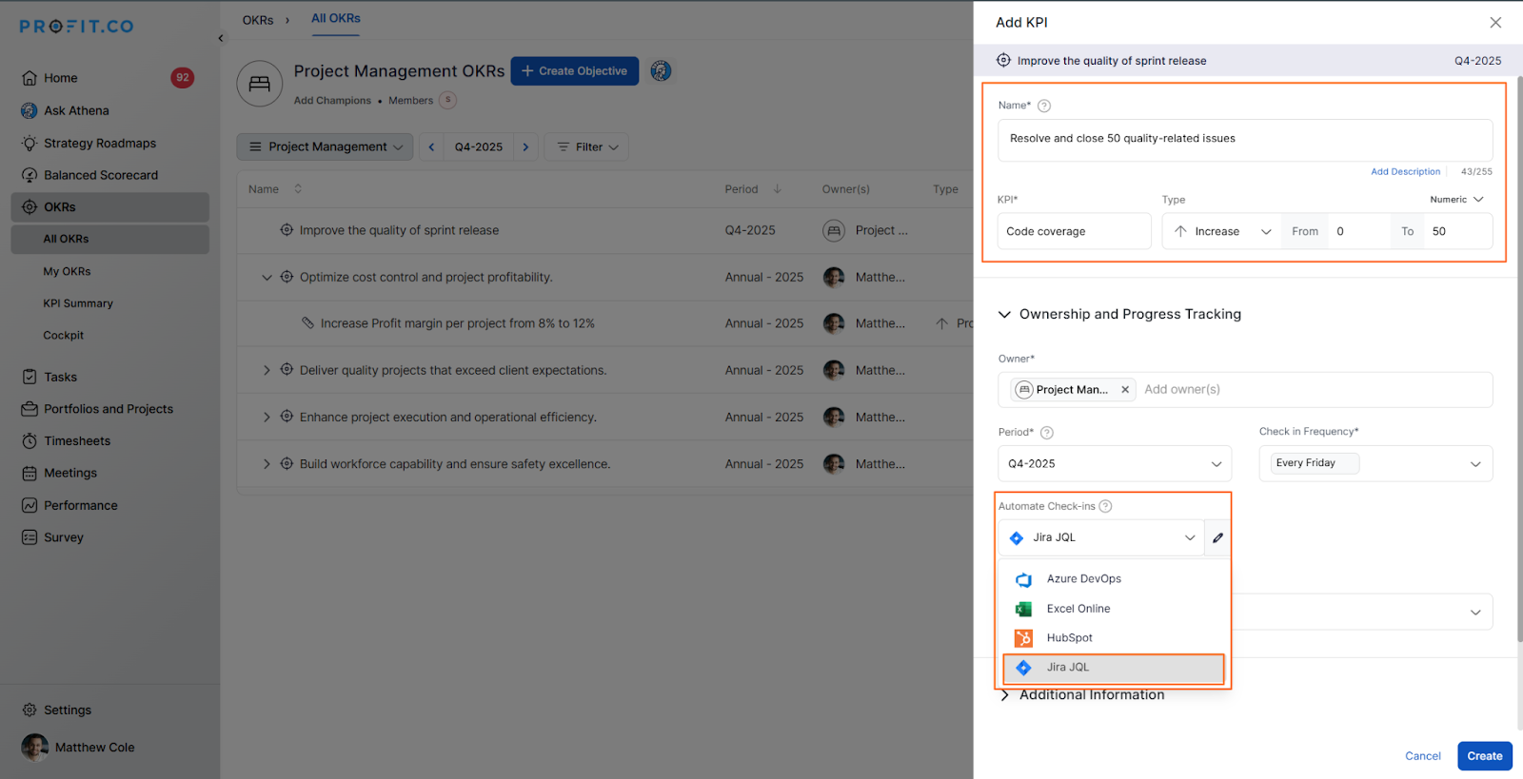Screen dimensions: 1523x779
Task: Click the To value field
Action: coord(1457,231)
